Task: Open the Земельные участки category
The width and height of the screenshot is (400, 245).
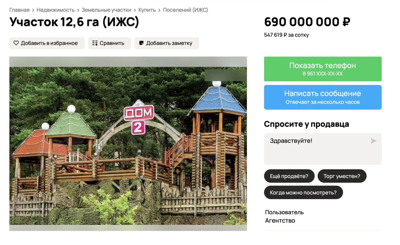Action: click(106, 10)
